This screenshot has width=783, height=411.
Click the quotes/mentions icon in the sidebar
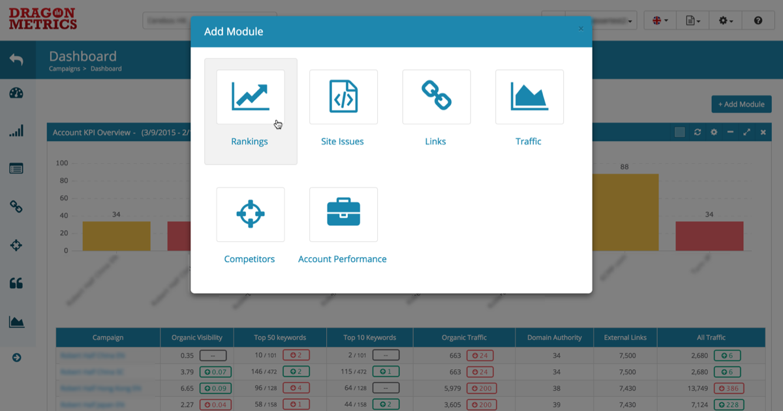point(17,283)
